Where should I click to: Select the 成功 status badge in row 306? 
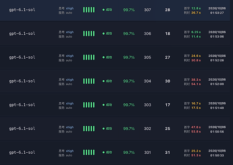107,33
